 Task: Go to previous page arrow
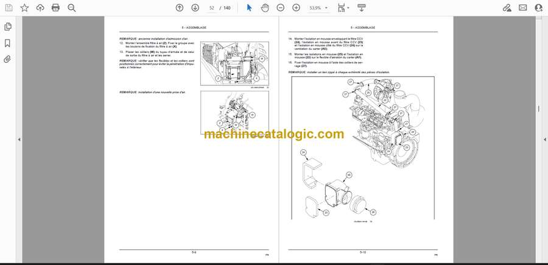pos(179,8)
